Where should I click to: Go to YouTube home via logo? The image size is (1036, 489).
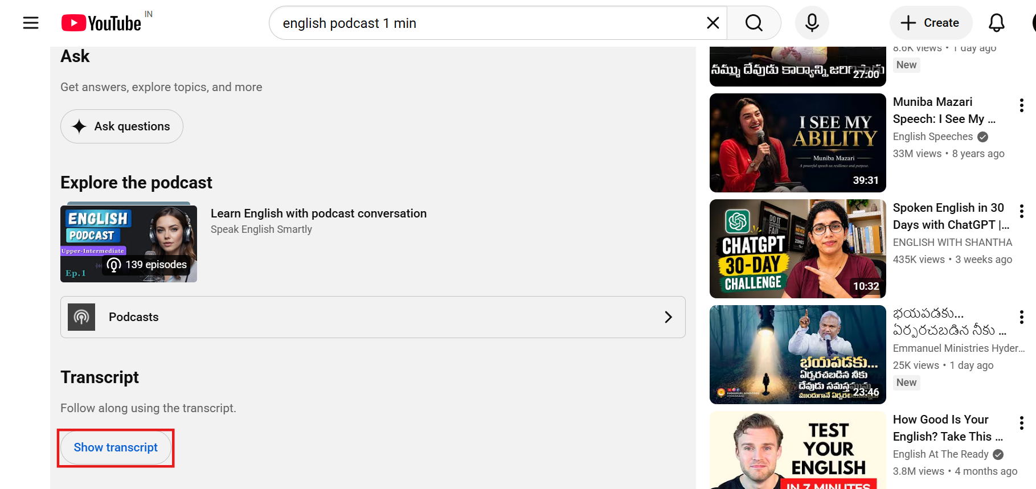pos(101,23)
